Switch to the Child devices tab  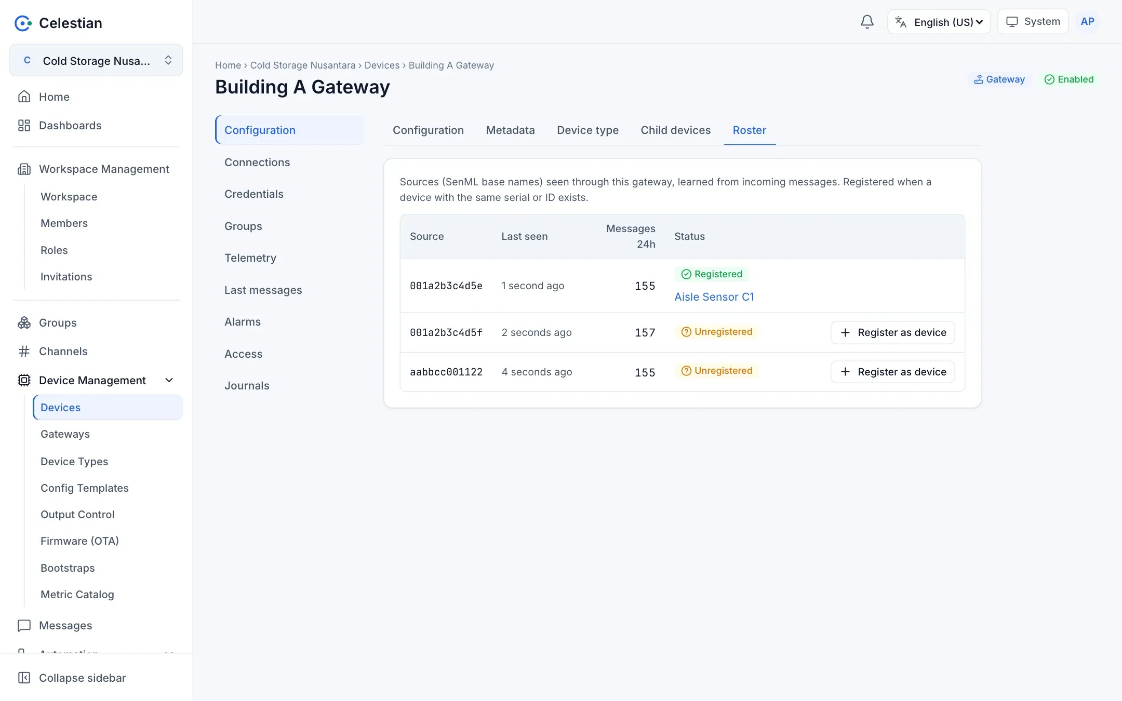[675, 130]
